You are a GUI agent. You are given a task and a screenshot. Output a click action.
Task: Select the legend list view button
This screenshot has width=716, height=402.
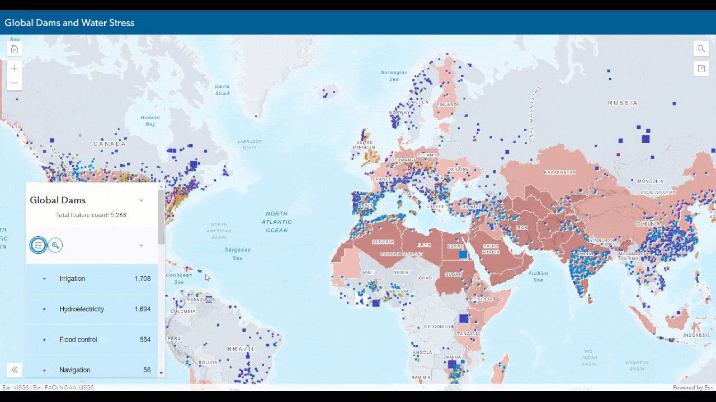[38, 245]
